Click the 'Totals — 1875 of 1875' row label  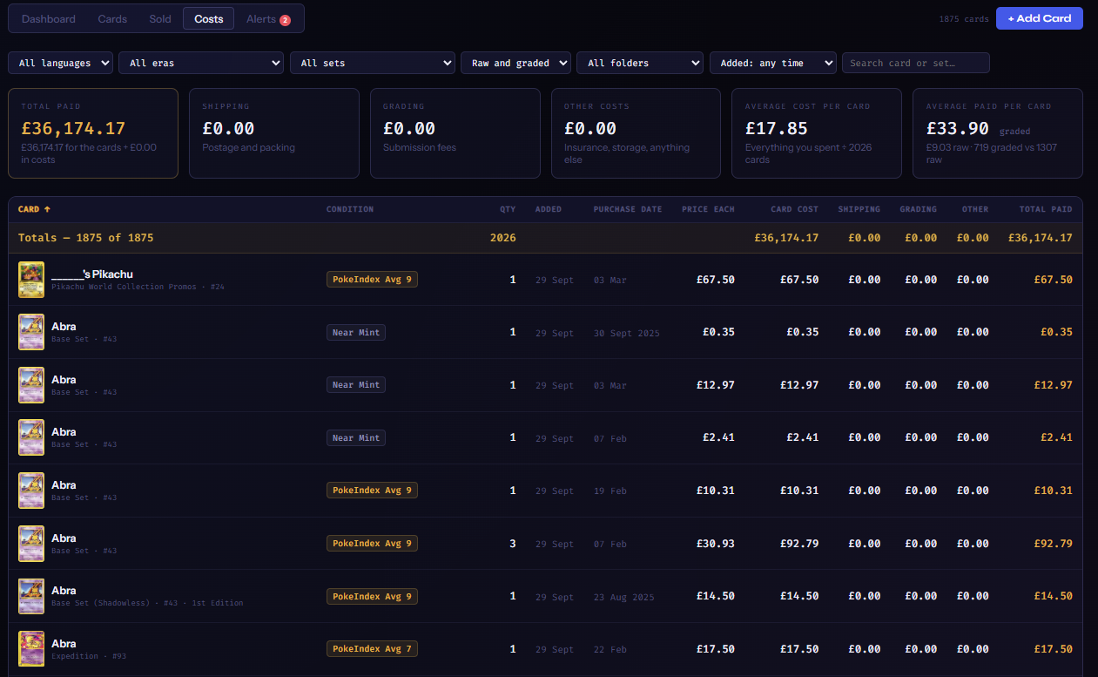click(x=86, y=238)
